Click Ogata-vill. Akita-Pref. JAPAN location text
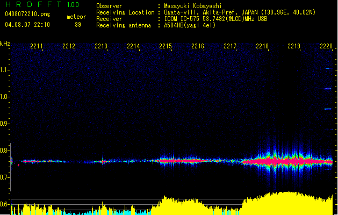Image resolution: width=338 pixels, height=215 pixels. [x=240, y=12]
